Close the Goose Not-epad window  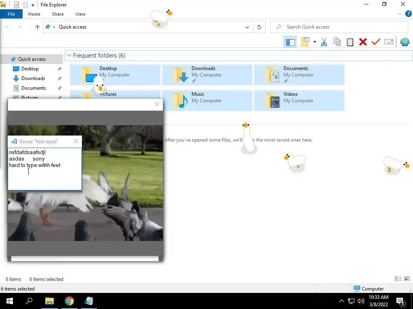pos(76,141)
